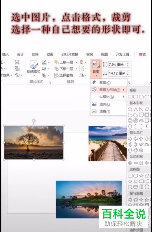The image size is (152, 232).
Task: Pick the diamond decision shape under 流程图
Action: click(x=141, y=176)
